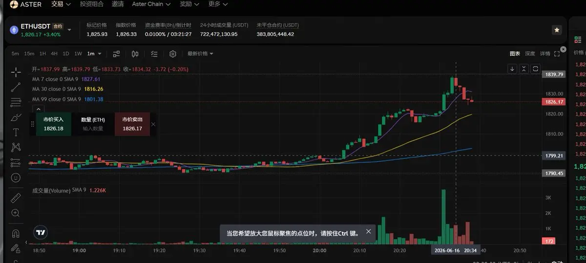Toggle magnet mode on

(16, 233)
